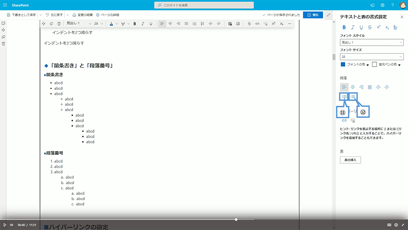The height and width of the screenshot is (230, 408).
Task: Toggle underline in the format panel
Action: (361, 27)
